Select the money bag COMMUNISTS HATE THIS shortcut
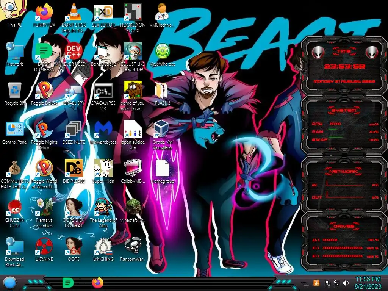 [14, 174]
